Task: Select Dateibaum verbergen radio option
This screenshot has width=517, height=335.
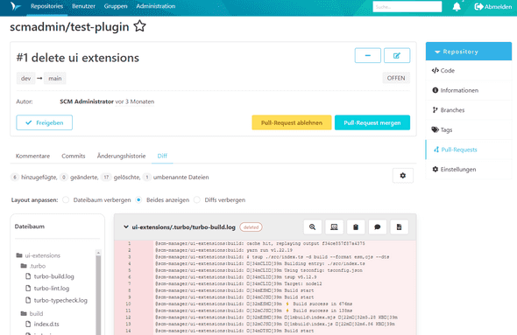Action: click(66, 199)
